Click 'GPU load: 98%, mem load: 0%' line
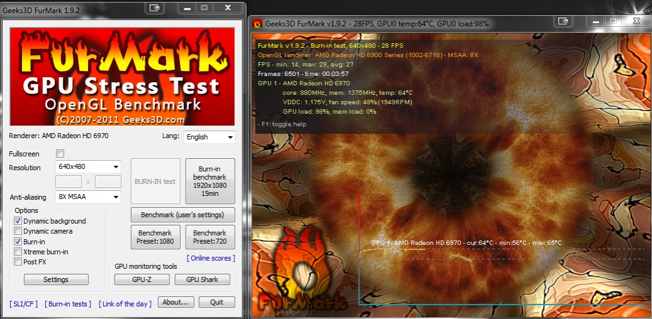Screen dimensions: 652x319 [x=330, y=111]
